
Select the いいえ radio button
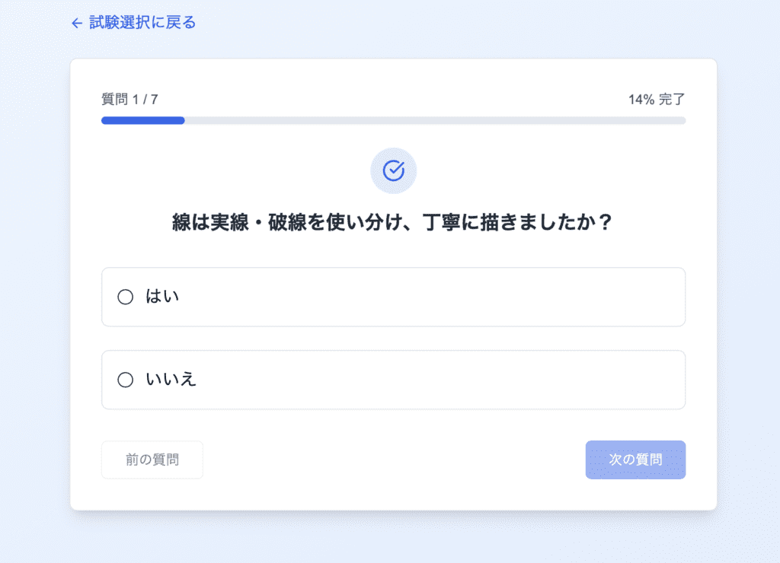[126, 380]
